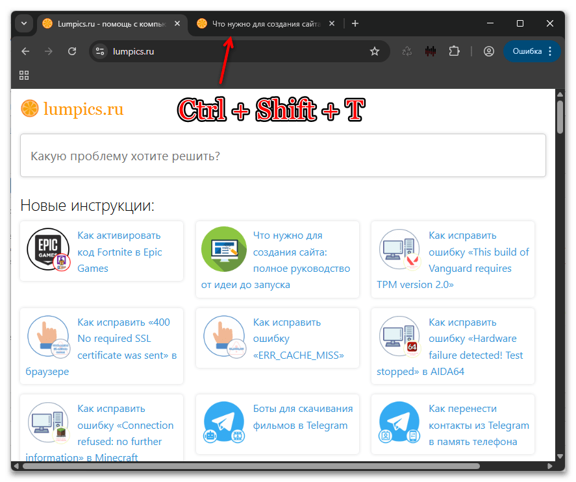Open 'Что нужно для создания сайта' guide link

click(275, 260)
